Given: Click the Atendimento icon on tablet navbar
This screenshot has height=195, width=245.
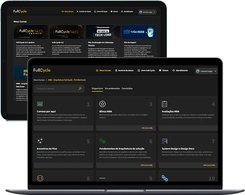Looking at the screenshot, I should coord(122,12).
